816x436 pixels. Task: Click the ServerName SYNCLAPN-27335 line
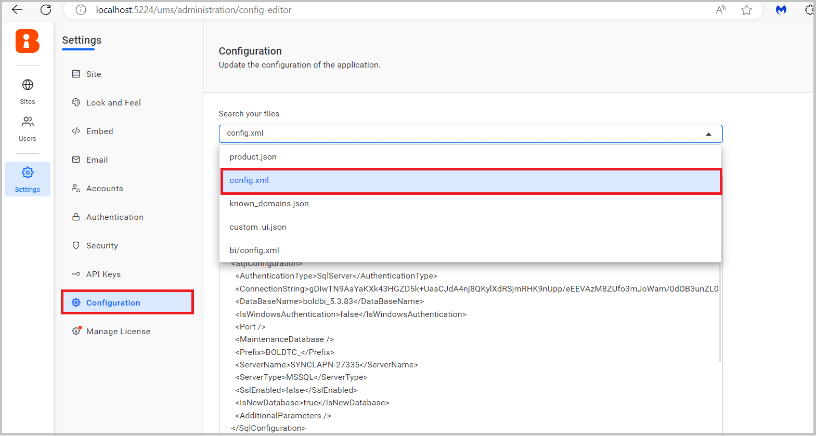pos(327,365)
